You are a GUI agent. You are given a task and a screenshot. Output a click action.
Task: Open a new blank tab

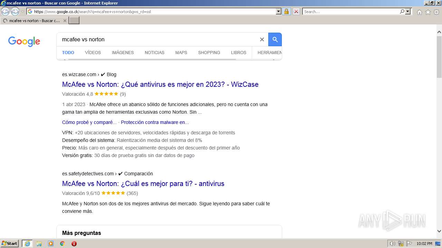tap(74, 21)
